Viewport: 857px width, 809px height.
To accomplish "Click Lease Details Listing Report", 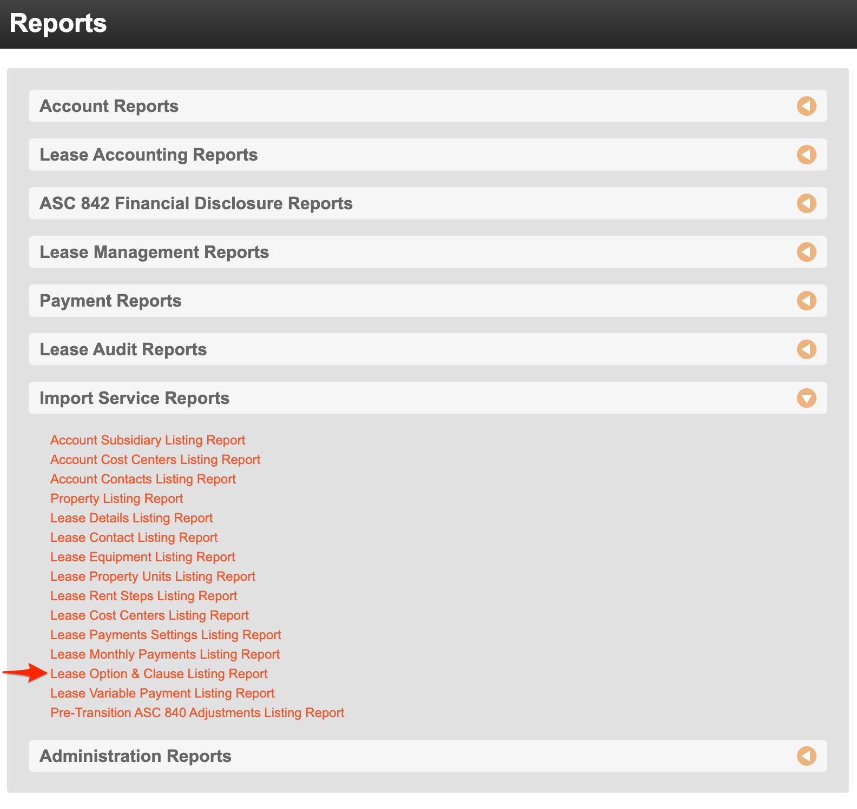I will 131,518.
